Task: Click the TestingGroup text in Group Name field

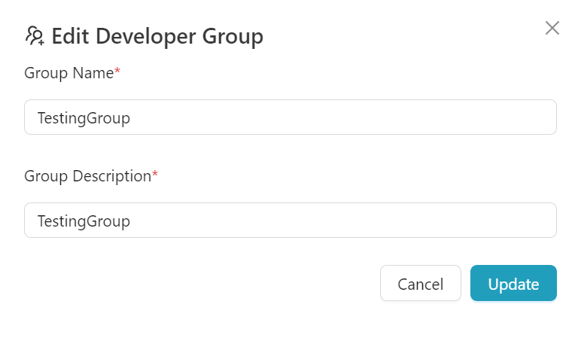Action: pyautogui.click(x=84, y=118)
